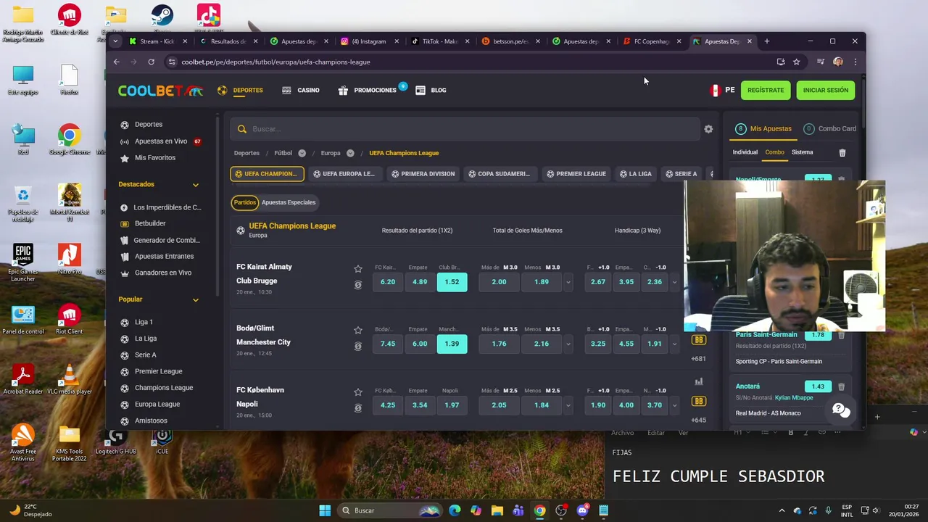Click INICIAR SESIÓN button
928x522 pixels.
825,91
